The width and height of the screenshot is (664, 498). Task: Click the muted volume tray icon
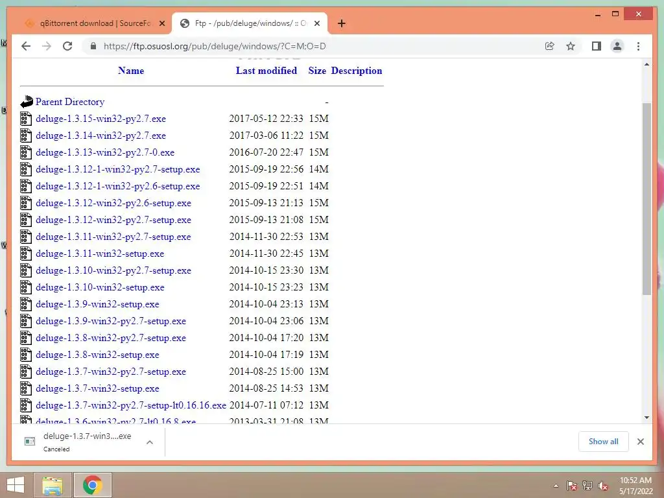click(603, 486)
